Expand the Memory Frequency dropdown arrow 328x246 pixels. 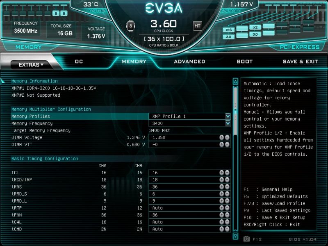tap(228, 123)
